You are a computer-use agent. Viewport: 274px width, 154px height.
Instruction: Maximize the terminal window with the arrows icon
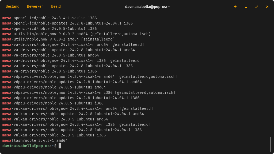pyautogui.click(x=257, y=7)
